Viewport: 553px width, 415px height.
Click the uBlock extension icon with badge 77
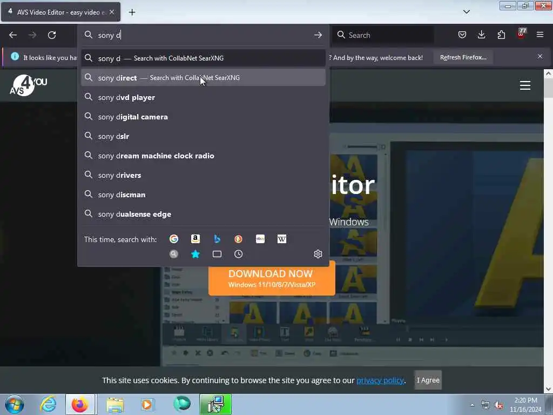coord(521,34)
